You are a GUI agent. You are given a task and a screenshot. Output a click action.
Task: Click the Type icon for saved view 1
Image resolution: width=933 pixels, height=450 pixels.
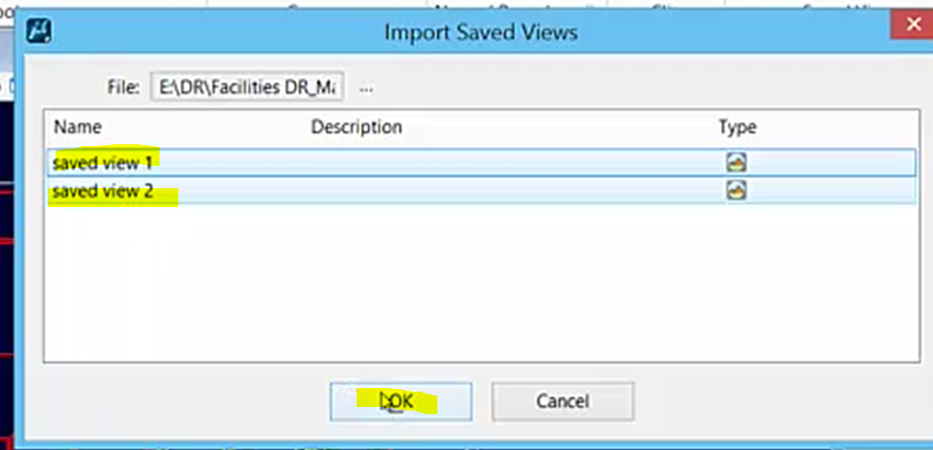[x=736, y=162]
